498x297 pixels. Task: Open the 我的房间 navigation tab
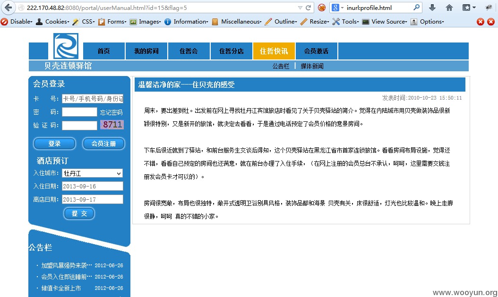[x=146, y=51]
